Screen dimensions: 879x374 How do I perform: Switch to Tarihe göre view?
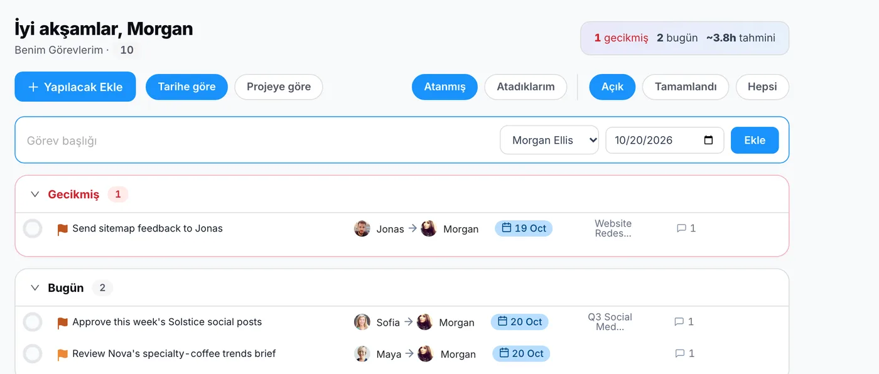(186, 87)
